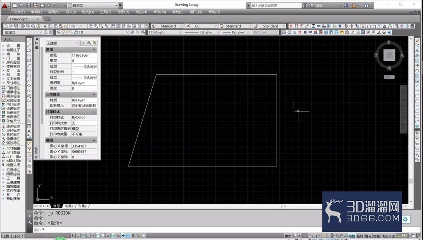
Task: Click 登录 sign-in link
Action: tap(319, 5)
